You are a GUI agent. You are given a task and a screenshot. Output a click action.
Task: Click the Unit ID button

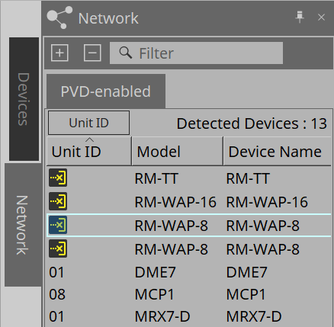tap(88, 123)
